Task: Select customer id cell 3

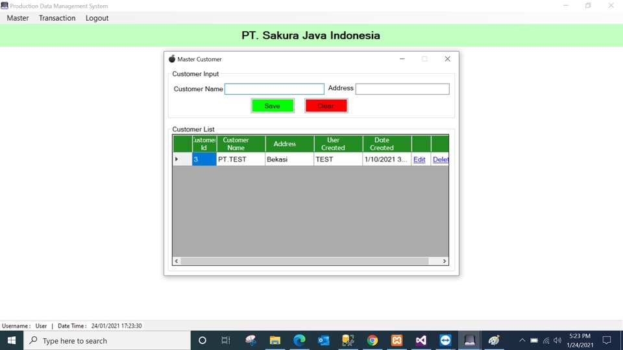Action: click(204, 159)
